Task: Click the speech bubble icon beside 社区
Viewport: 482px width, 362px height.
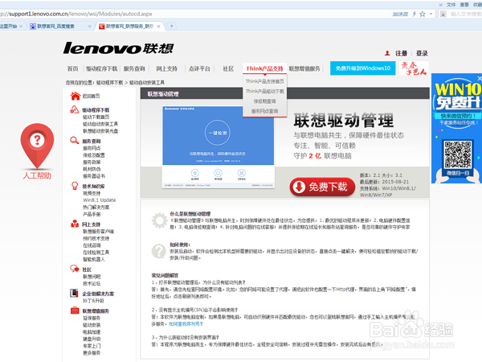Action: click(75, 269)
